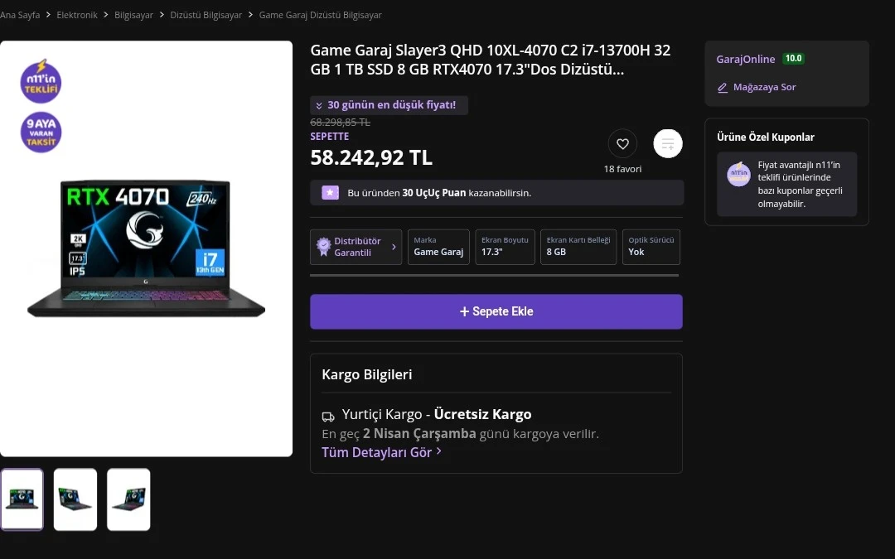This screenshot has width=895, height=559.
Task: Click the 30 günün en düşük fiyatı badge
Action: pos(389,105)
